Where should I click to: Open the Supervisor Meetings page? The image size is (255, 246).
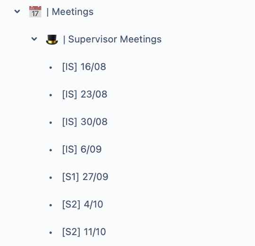(115, 39)
